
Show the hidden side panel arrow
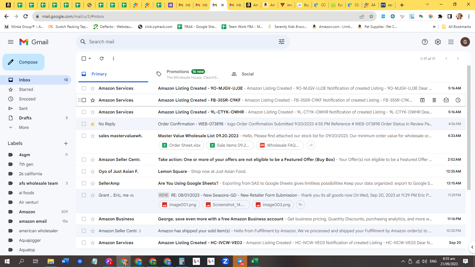click(x=472, y=247)
